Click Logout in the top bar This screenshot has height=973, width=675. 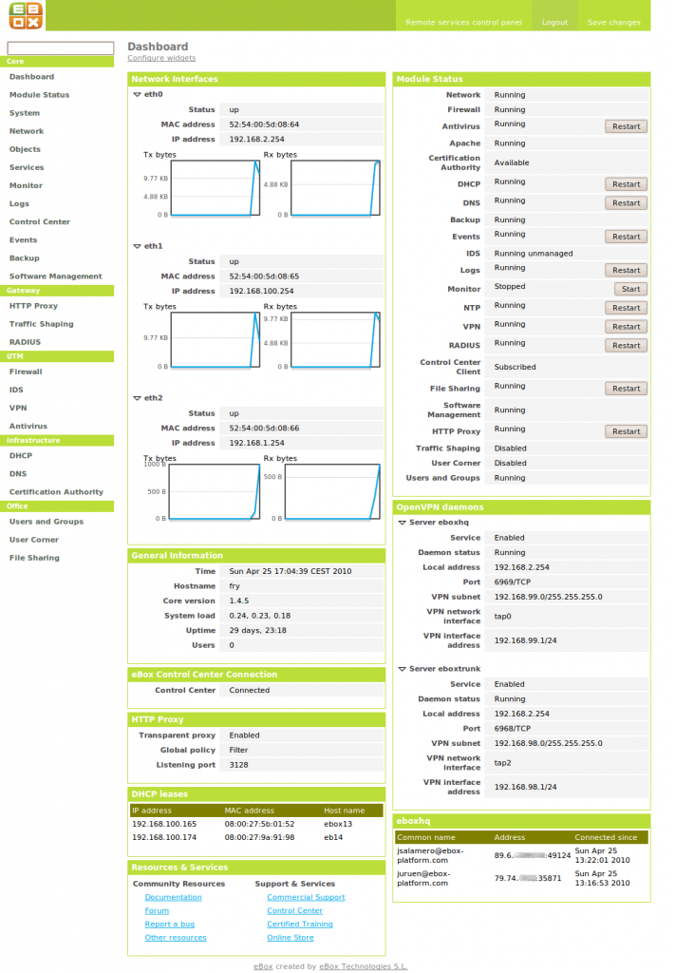click(x=554, y=22)
